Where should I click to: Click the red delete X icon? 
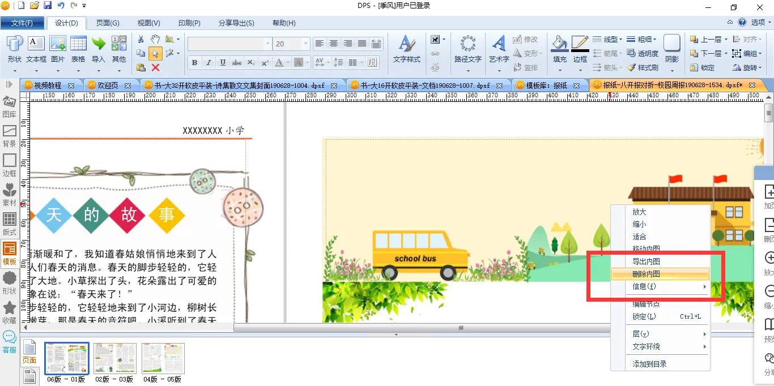(x=155, y=67)
